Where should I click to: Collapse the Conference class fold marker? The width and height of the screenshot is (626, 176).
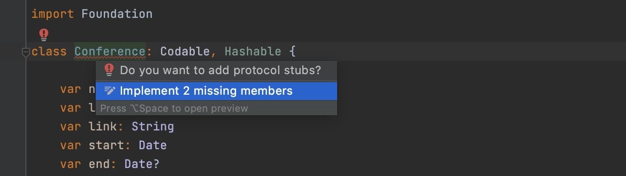point(25,52)
